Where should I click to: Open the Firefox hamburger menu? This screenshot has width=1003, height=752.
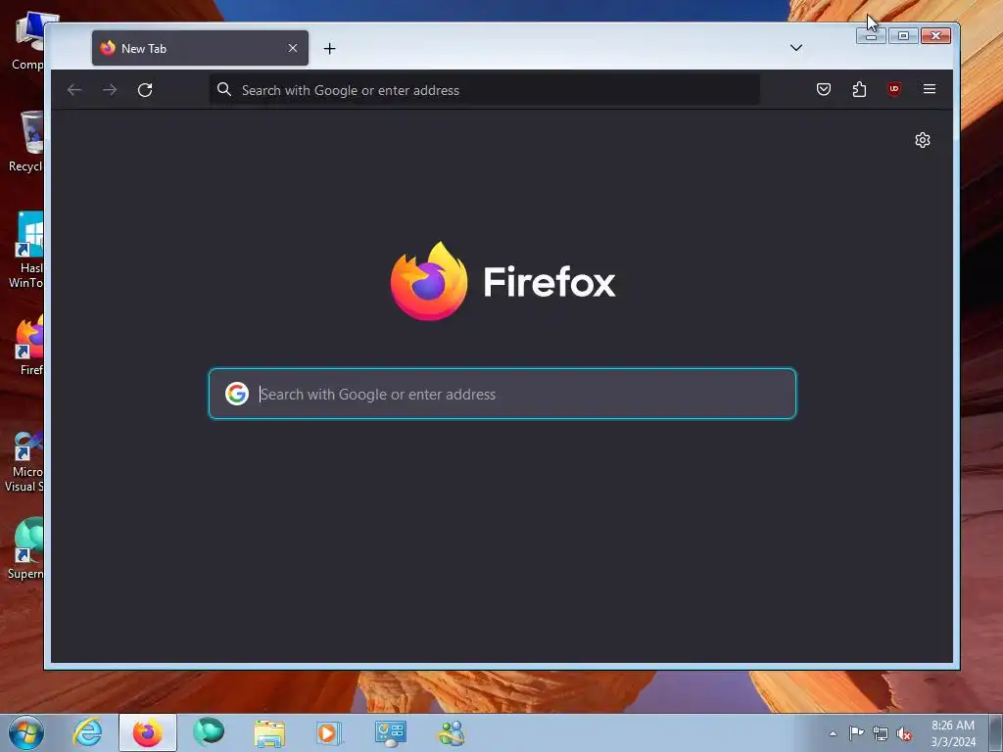point(930,89)
